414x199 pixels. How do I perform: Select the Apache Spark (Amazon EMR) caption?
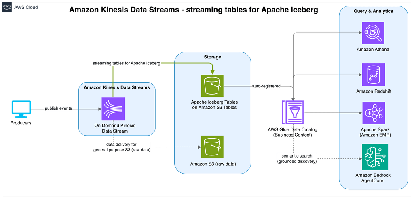375,133
